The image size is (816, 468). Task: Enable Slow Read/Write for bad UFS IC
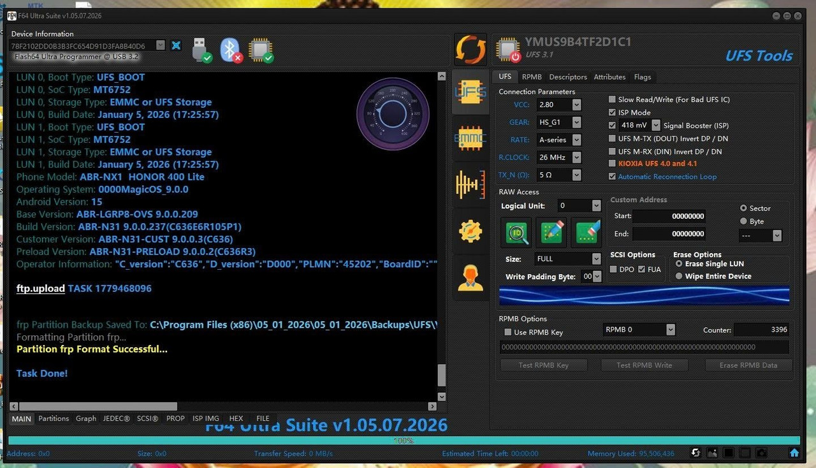(612, 99)
